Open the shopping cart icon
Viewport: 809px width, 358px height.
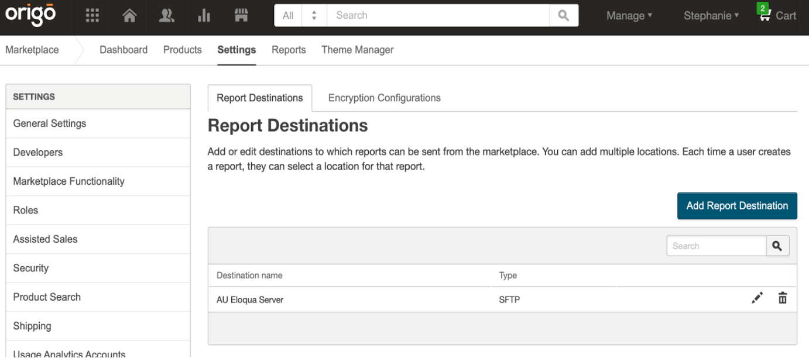coord(765,16)
